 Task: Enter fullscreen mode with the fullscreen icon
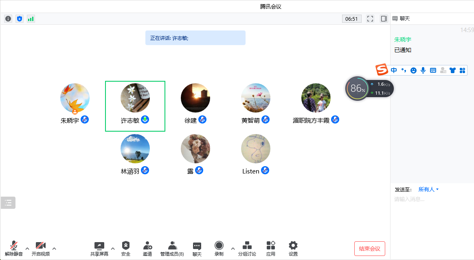click(x=370, y=19)
